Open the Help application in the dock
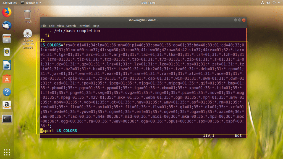The image size is (283, 159). pyautogui.click(x=7, y=92)
